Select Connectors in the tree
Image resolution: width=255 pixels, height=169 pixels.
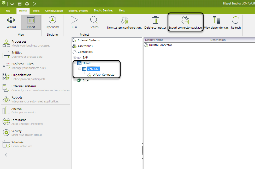(85, 52)
